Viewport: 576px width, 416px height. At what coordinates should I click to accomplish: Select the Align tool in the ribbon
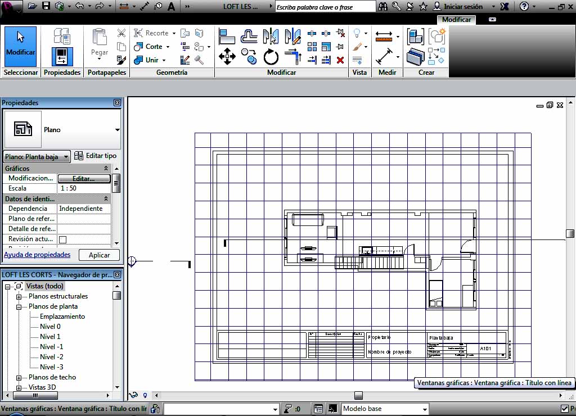pyautogui.click(x=227, y=37)
